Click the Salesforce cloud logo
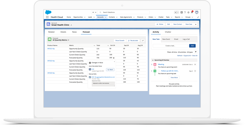The image size is (245, 127). click(x=48, y=12)
